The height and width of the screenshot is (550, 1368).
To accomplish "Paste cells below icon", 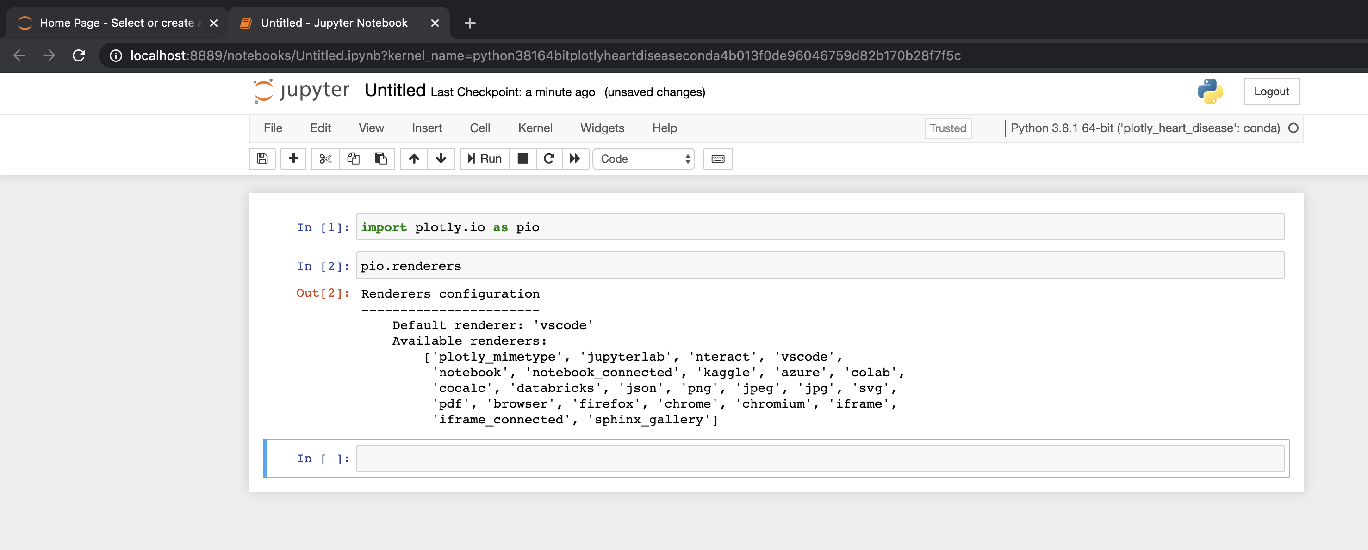I will point(381,159).
